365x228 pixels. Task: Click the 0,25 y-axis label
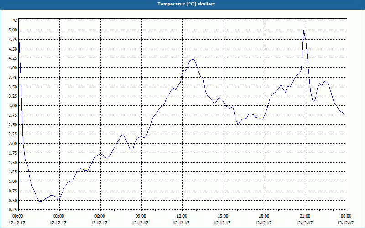pyautogui.click(x=13, y=210)
